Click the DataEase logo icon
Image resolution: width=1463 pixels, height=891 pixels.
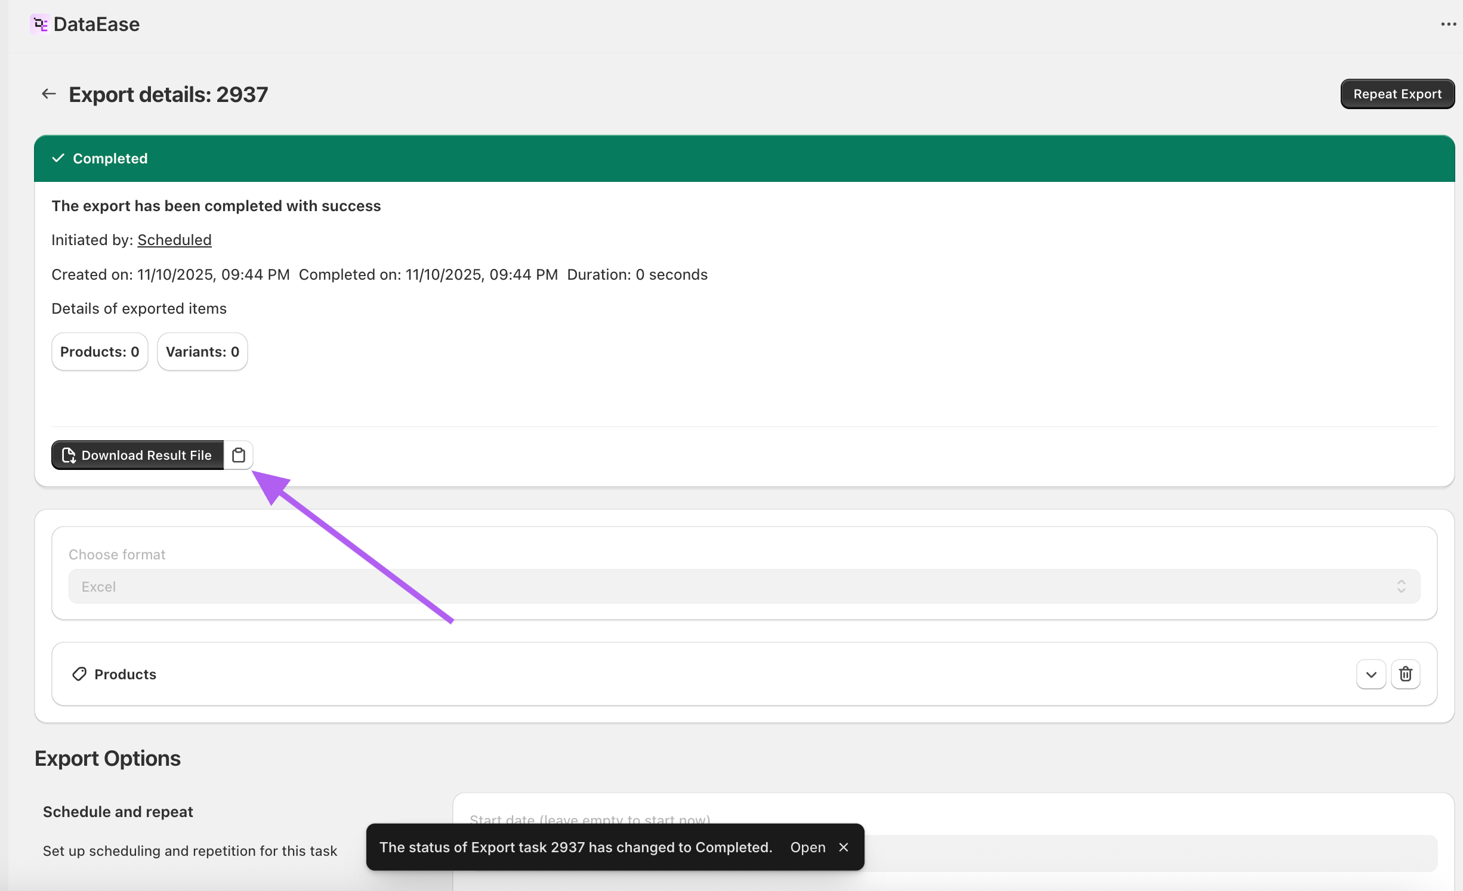40,24
